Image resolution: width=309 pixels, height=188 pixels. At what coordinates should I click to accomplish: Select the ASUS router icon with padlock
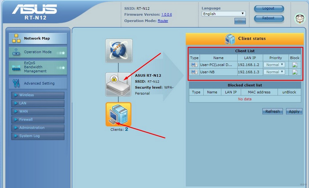(x=118, y=84)
